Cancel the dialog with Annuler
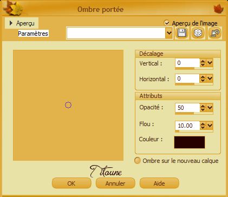Screen dimensions: 228x197 tap(115, 183)
